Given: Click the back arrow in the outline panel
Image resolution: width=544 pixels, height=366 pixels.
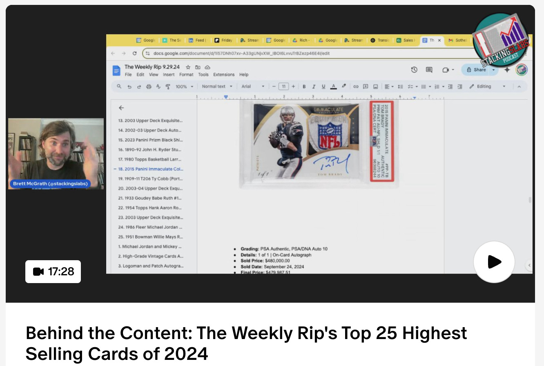Looking at the screenshot, I should pos(121,108).
